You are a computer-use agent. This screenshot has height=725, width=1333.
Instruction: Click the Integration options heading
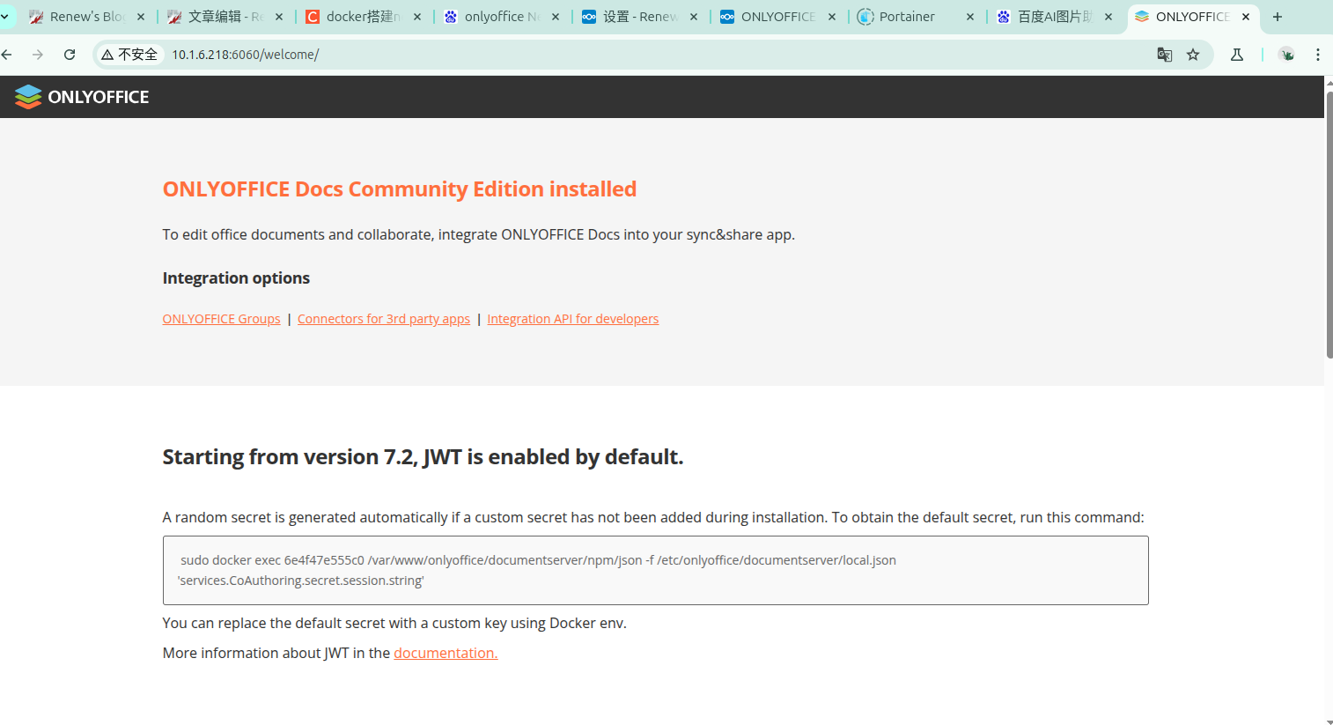236,278
